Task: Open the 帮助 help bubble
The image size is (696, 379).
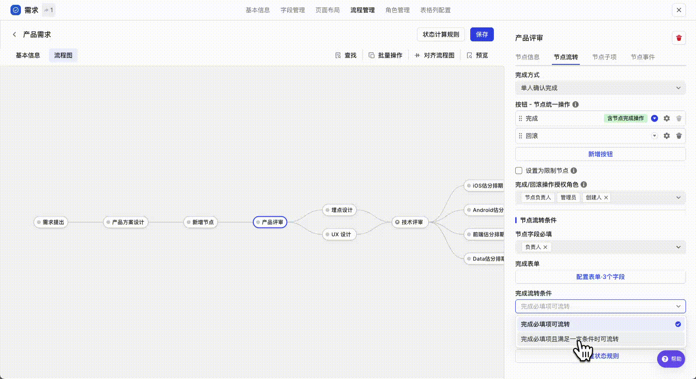Action: (671, 359)
